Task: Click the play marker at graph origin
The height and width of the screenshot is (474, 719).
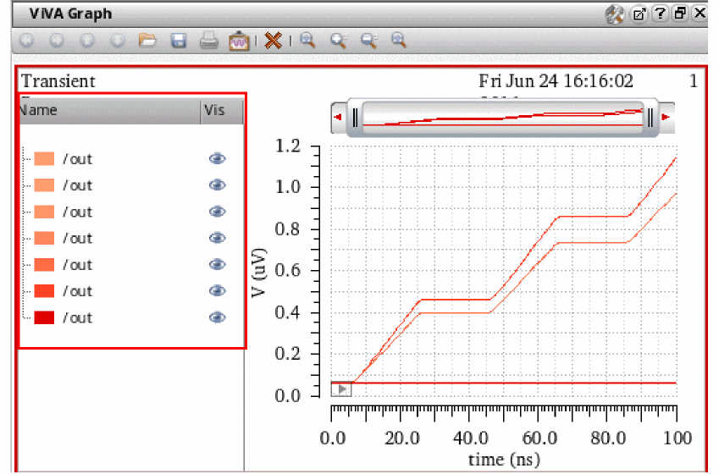Action: coord(341,389)
